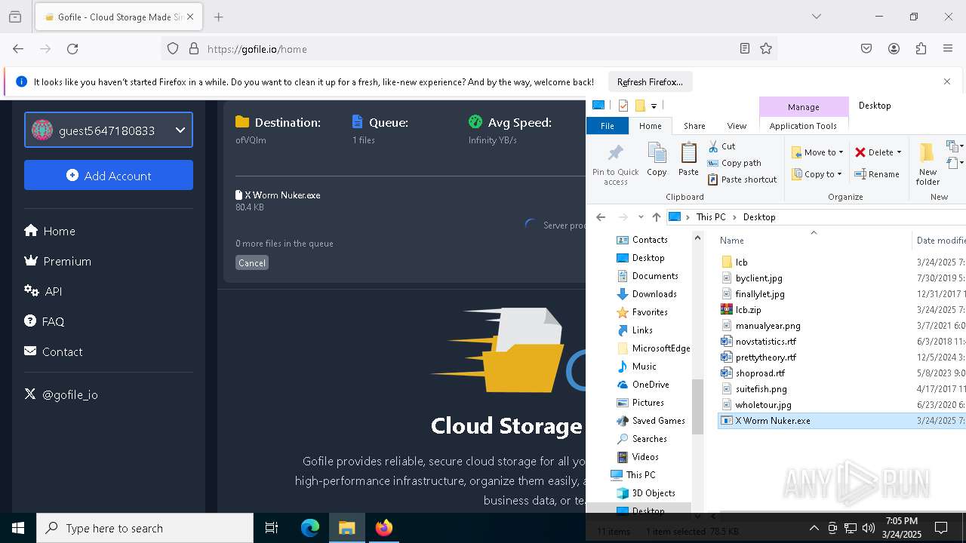Select the Home ribbon tab
Screen dimensions: 966x543
pyautogui.click(x=650, y=126)
